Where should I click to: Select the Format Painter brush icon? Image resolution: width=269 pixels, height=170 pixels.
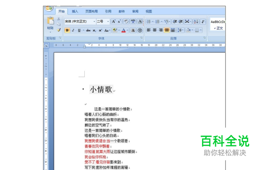(59, 30)
